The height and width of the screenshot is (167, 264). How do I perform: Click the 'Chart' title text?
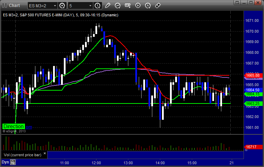[14, 6]
